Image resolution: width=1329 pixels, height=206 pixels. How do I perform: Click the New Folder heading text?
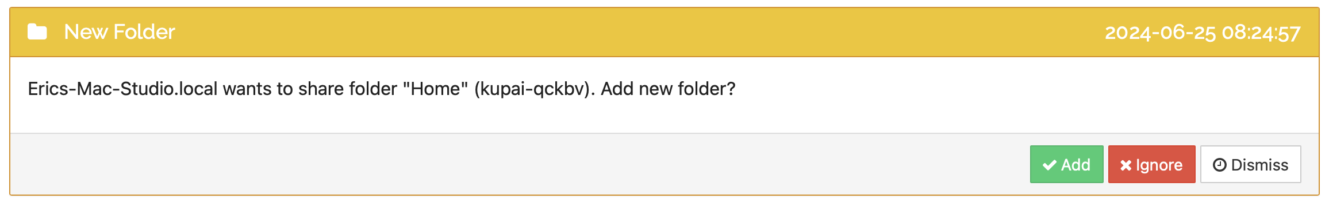coord(120,32)
